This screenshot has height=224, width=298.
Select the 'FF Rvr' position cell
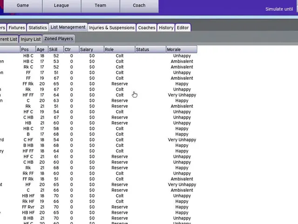tap(28, 207)
